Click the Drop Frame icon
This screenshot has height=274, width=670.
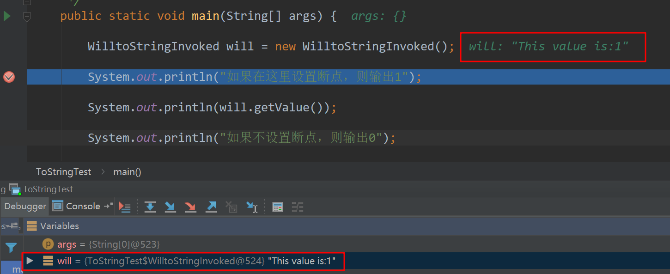(231, 207)
